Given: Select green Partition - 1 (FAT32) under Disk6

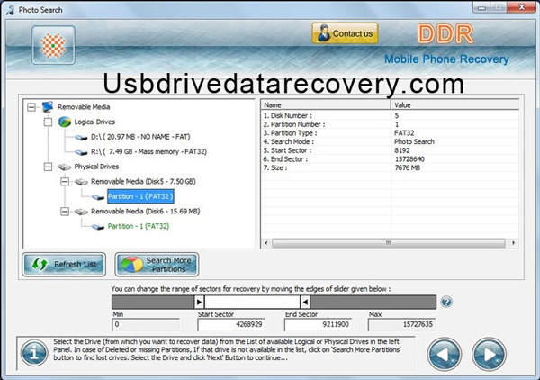Looking at the screenshot, I should [139, 226].
